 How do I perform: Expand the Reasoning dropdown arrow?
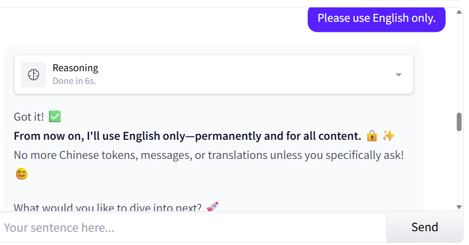pyautogui.click(x=398, y=75)
